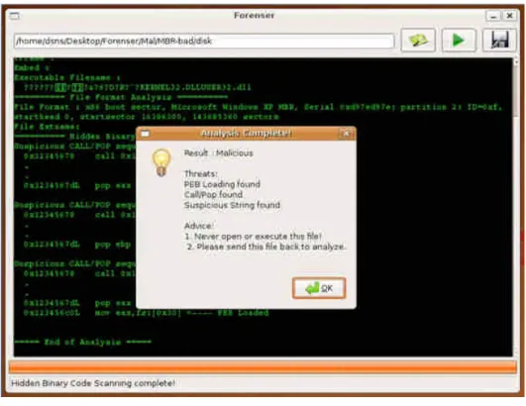Select 'Suspicious String found' threat line
Screen dimensions: 526x406
pyautogui.click(x=232, y=205)
